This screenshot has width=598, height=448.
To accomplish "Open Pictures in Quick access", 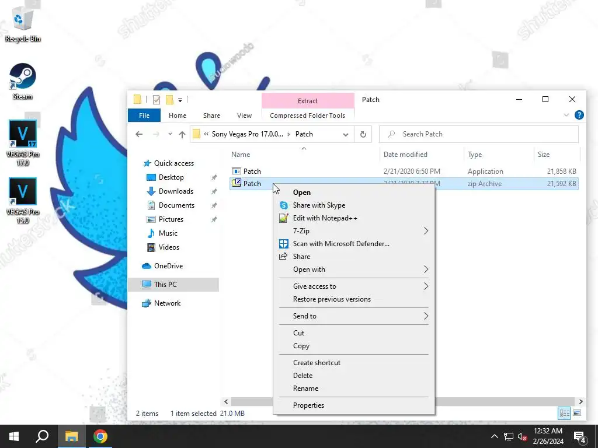I will coord(171,219).
